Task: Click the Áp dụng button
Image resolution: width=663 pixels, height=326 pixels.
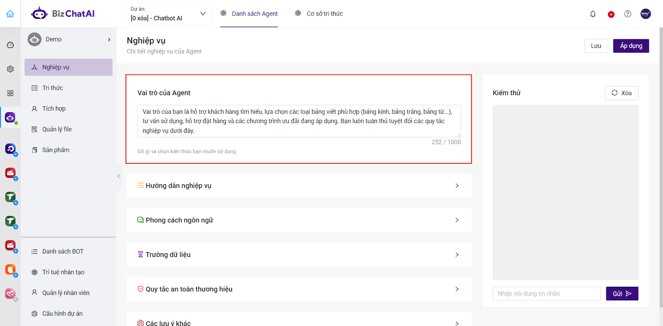Action: tap(631, 46)
